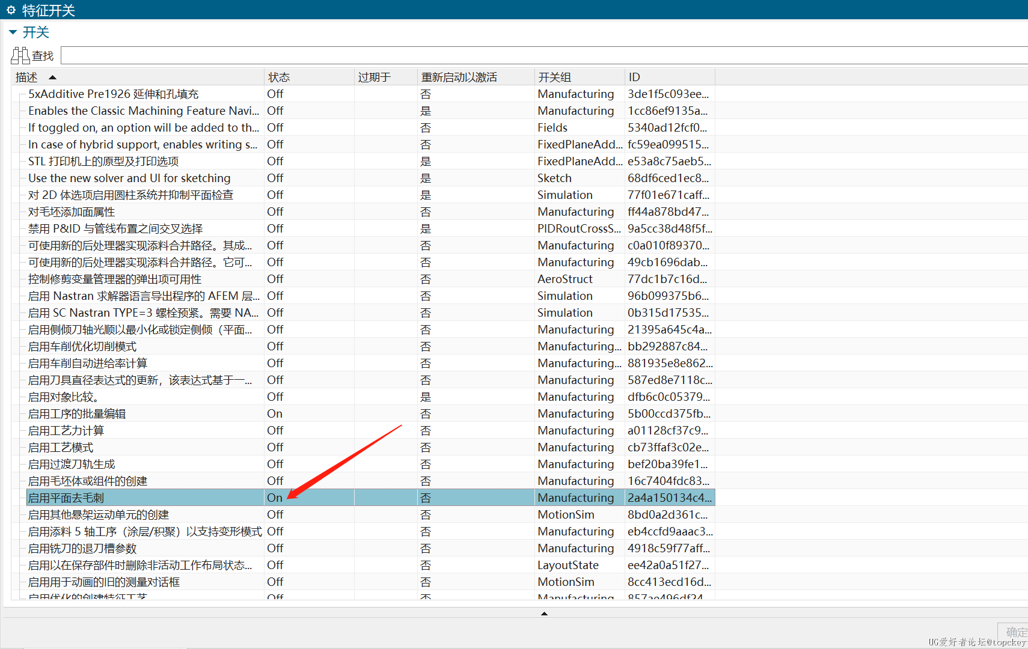Select highlighted row 启用平面去毛刺
The height and width of the screenshot is (649, 1028).
(x=371, y=498)
